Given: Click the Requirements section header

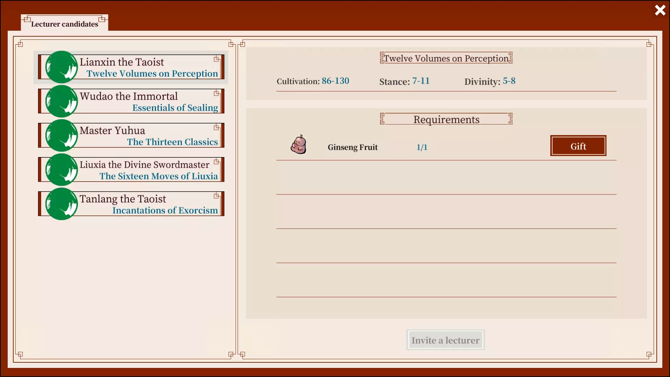Looking at the screenshot, I should click(x=446, y=119).
